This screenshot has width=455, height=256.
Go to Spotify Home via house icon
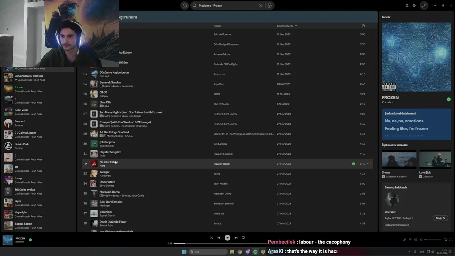click(184, 6)
